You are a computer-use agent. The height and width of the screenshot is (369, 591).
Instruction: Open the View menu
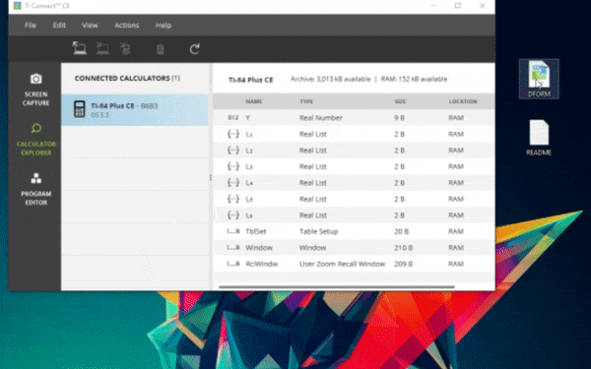click(x=90, y=26)
